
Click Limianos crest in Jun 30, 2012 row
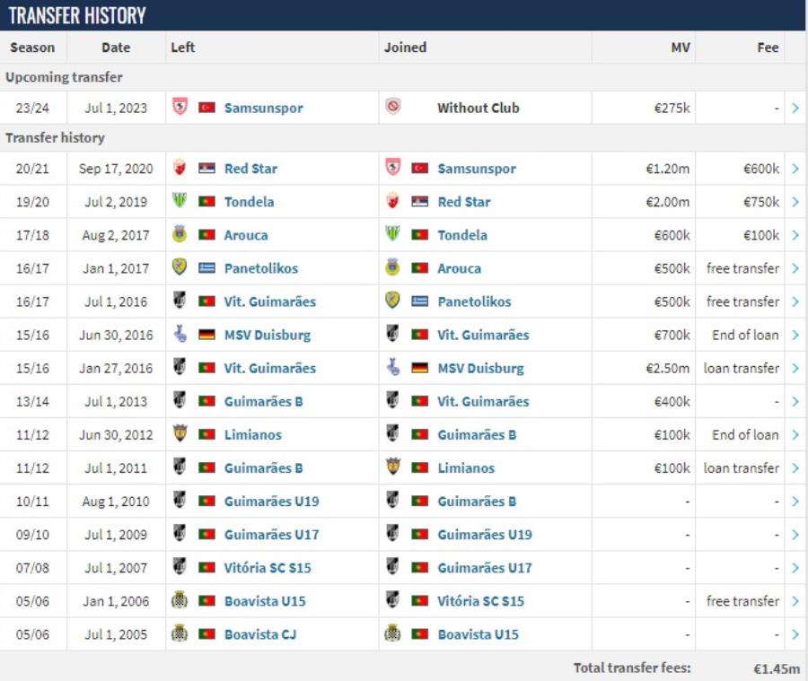[x=180, y=433]
